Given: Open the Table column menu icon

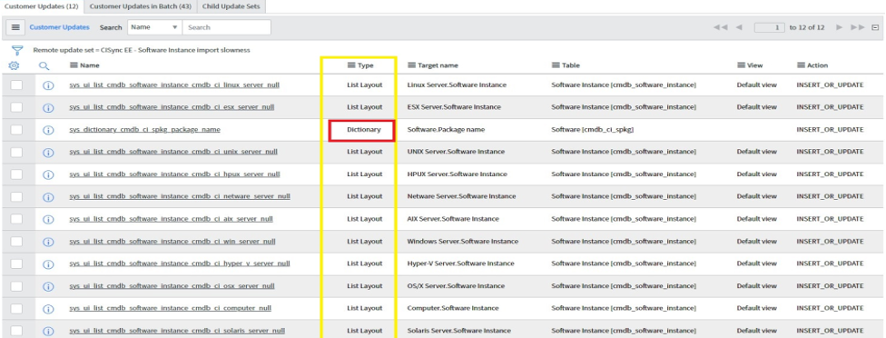Looking at the screenshot, I should click(x=556, y=65).
